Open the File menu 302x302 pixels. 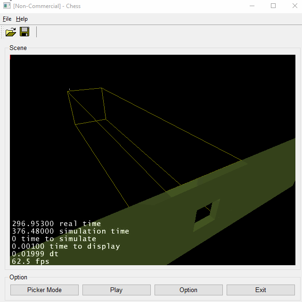(x=7, y=19)
